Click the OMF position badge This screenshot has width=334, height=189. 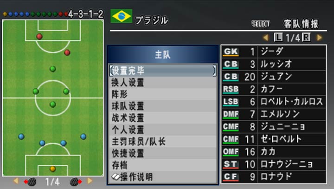pos(231,152)
